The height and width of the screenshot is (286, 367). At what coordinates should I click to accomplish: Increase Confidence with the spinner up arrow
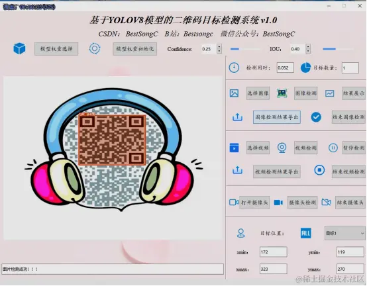tap(219, 46)
